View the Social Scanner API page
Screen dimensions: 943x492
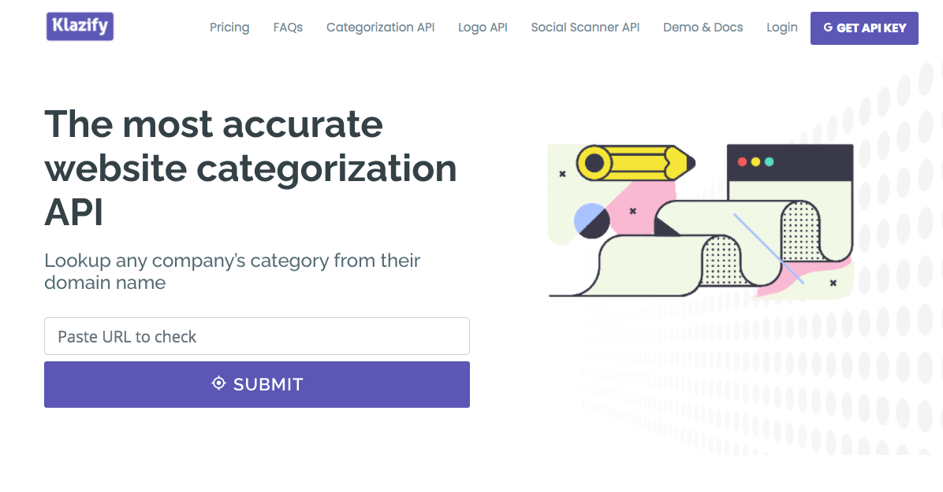click(585, 28)
